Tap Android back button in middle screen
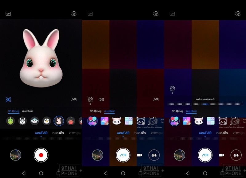246x178 pixels. click(x=105, y=173)
